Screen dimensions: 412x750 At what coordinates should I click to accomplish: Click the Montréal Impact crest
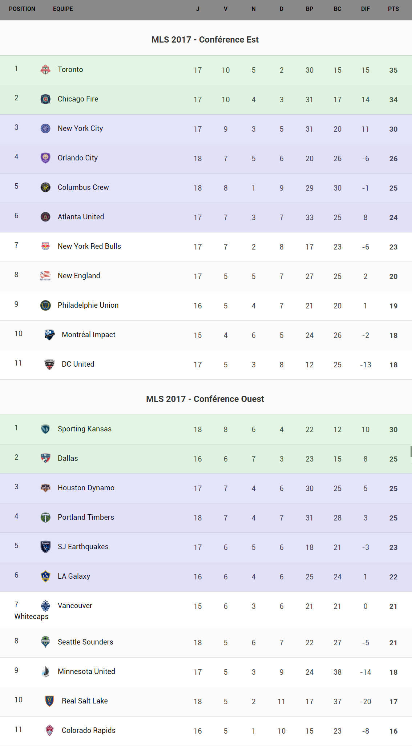point(49,335)
